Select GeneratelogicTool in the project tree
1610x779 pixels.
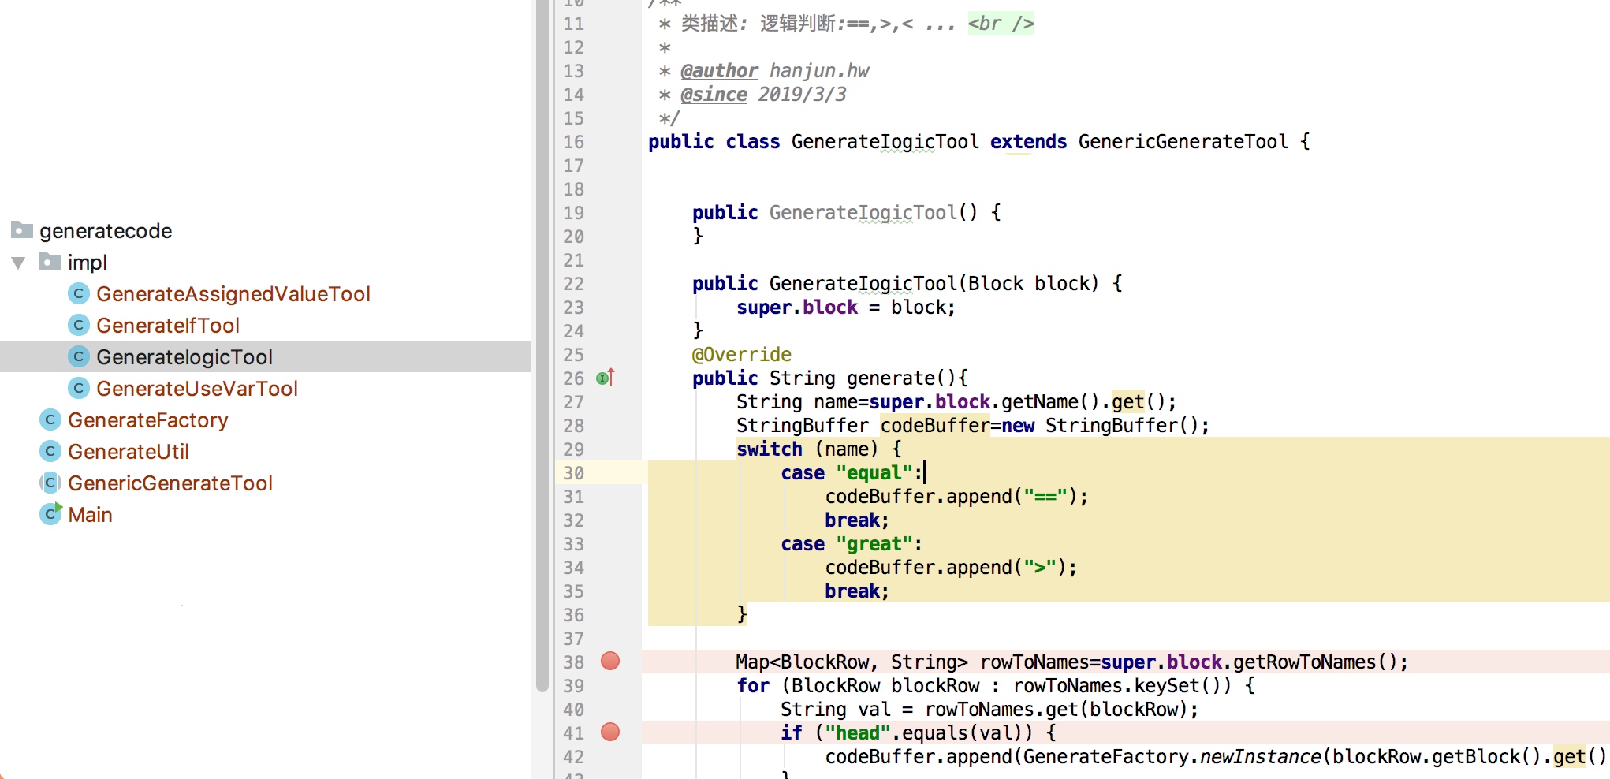[x=184, y=357]
